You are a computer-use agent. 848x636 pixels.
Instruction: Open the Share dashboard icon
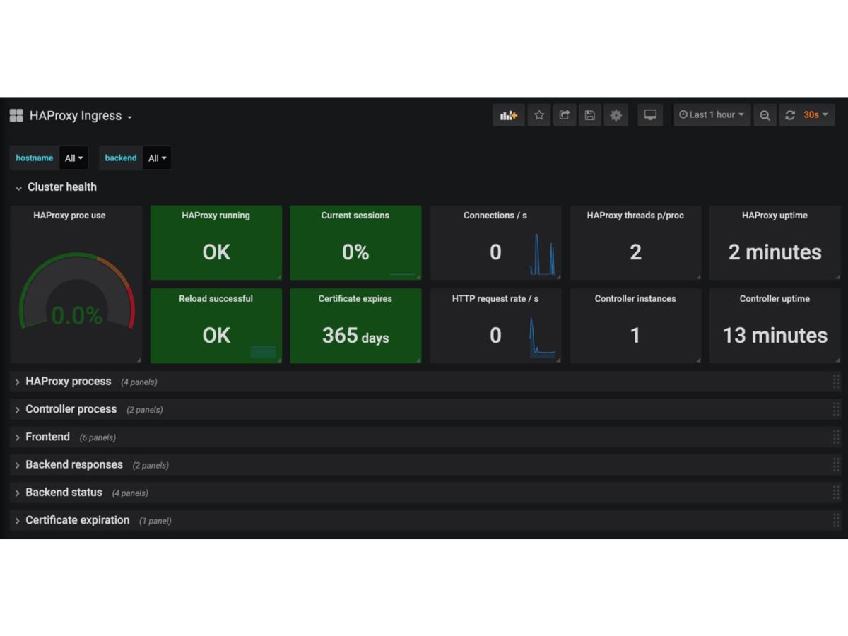point(565,115)
